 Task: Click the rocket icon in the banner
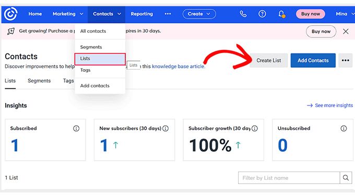10,31
